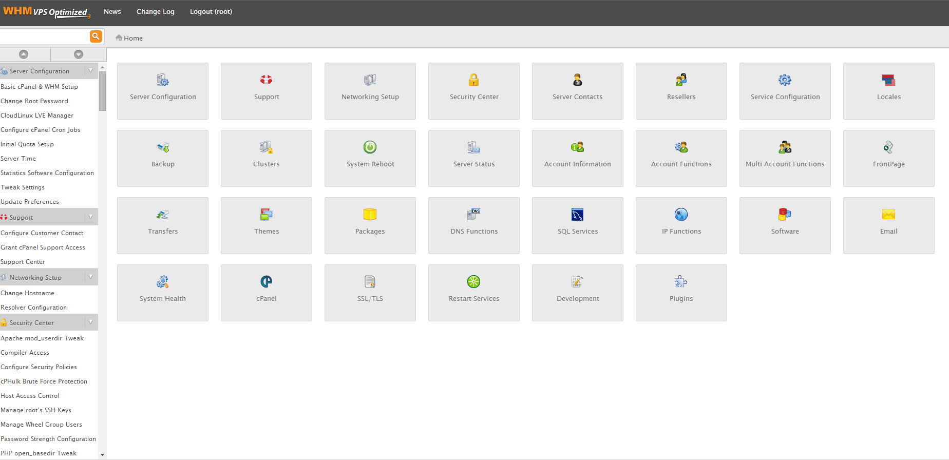
Task: Open News in the top bar
Action: point(112,12)
